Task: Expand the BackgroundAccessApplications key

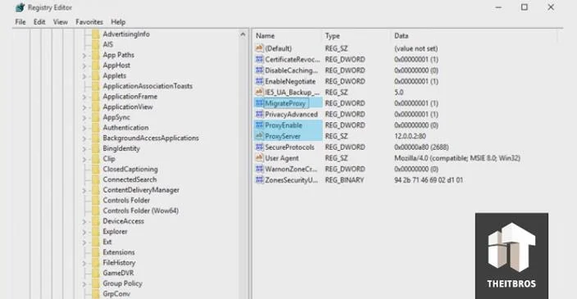Action: pyautogui.click(x=84, y=138)
